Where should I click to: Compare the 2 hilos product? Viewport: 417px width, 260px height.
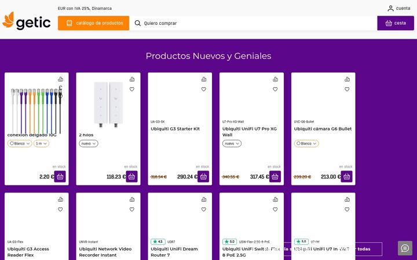(x=132, y=79)
